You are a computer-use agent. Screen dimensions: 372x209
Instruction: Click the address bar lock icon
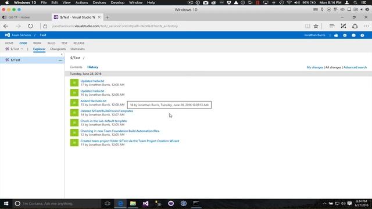click(x=45, y=26)
